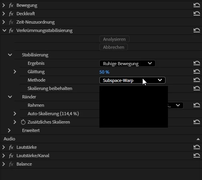Select the Rahmen label
Viewport: 202px width, 180px height.
point(36,105)
